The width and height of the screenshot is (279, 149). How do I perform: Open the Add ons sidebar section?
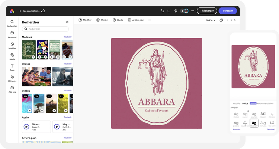click(12, 89)
